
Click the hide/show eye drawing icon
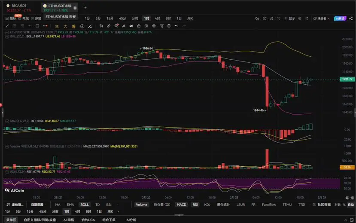[x=154, y=26]
